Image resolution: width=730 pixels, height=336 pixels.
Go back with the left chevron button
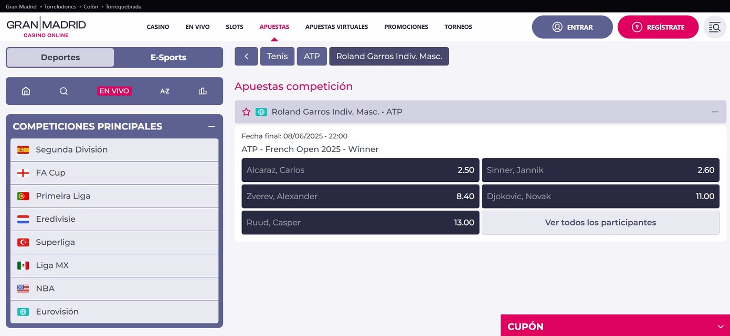click(x=246, y=56)
